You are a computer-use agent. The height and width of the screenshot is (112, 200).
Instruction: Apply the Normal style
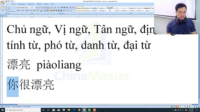pyautogui.click(x=80, y=9)
